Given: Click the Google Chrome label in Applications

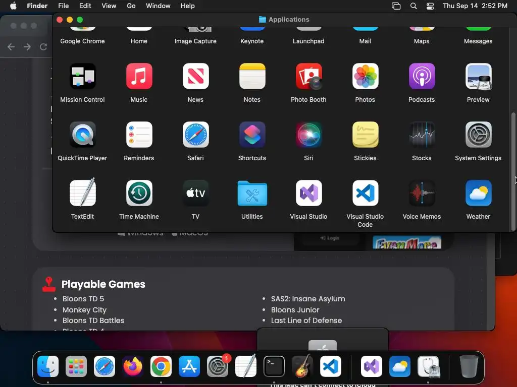Looking at the screenshot, I should (82, 41).
